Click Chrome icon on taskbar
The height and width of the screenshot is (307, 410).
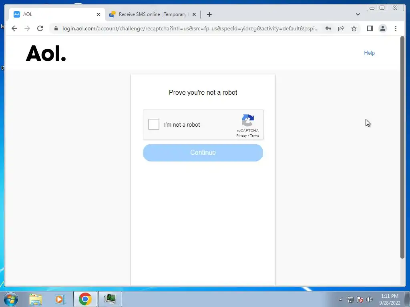coord(85,299)
